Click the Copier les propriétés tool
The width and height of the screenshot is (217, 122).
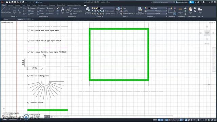[x=140, y=11]
